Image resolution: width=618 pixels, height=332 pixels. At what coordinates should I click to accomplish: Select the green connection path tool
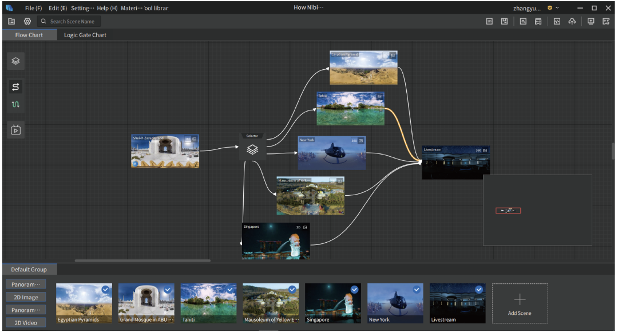click(16, 104)
